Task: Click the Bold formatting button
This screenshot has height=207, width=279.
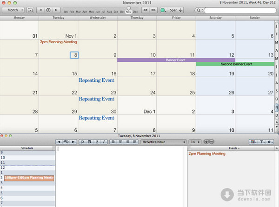Action: [x=89, y=141]
